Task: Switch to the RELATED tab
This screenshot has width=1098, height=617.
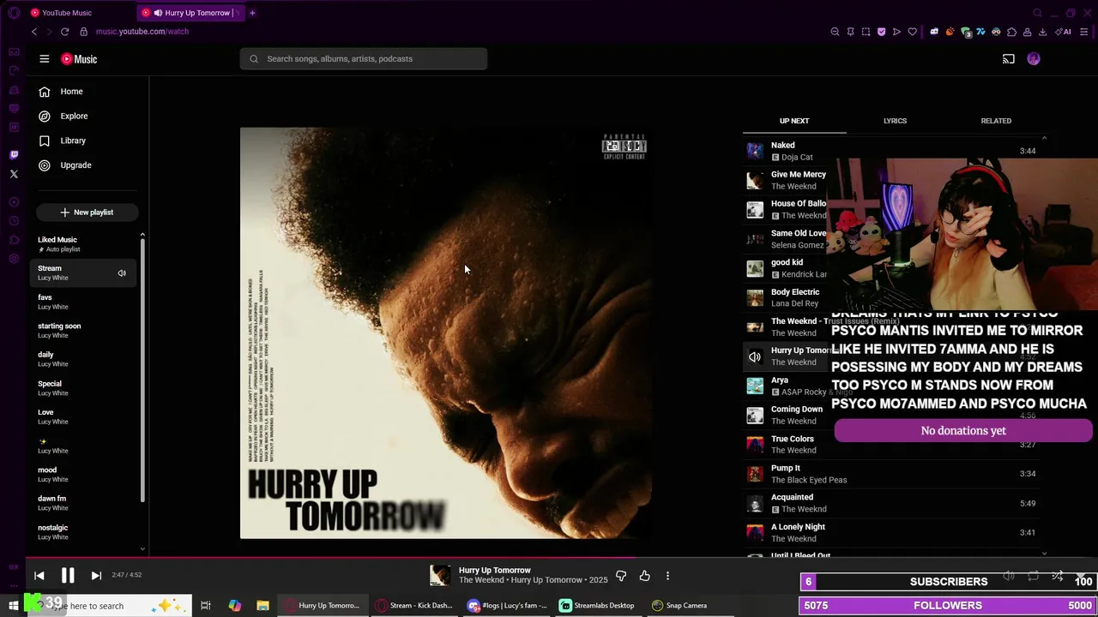Action: coord(996,121)
